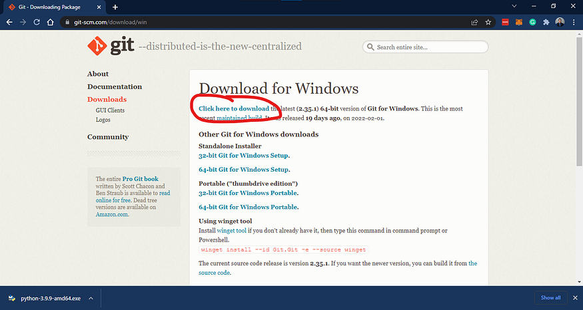Screen dimensions: 583x310
Task: Click the padlock site info icon
Action: coord(67,22)
